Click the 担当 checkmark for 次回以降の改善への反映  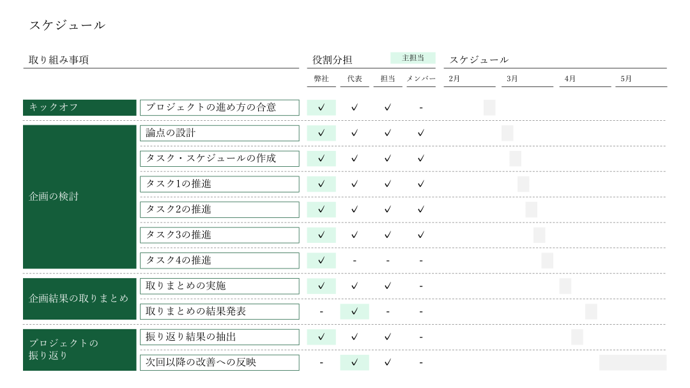coord(387,363)
